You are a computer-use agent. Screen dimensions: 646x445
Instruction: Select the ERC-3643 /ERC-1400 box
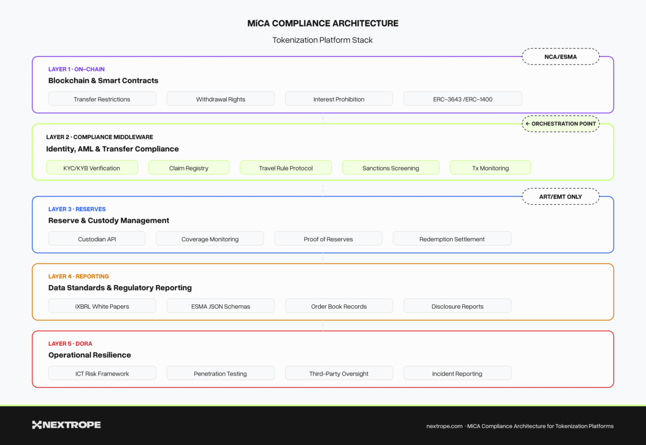462,99
